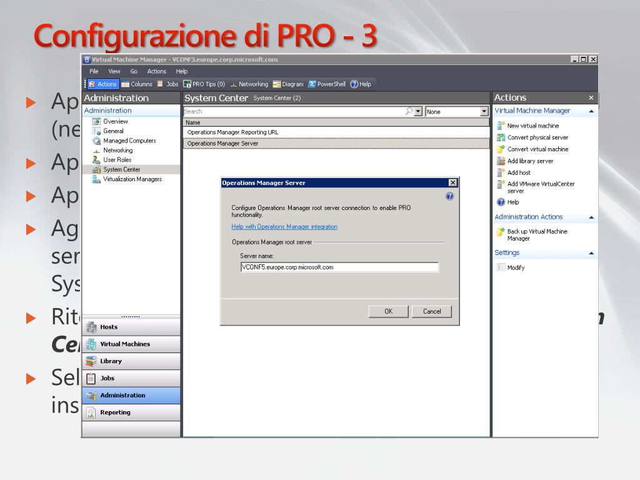Switch to Library view
Viewport: 640px width, 480px height.
[x=131, y=361]
